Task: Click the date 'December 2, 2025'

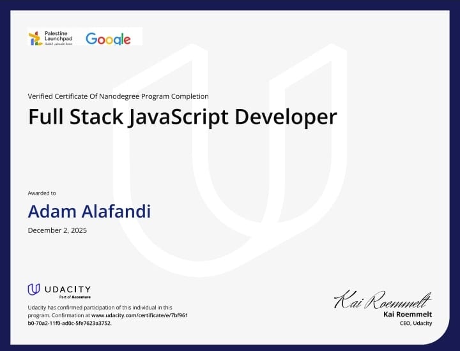Action: (x=57, y=230)
